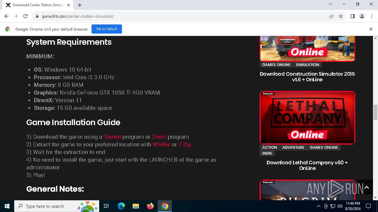Screen dimensions: 378x212
Task: Reload the current page
Action: click(25, 16)
